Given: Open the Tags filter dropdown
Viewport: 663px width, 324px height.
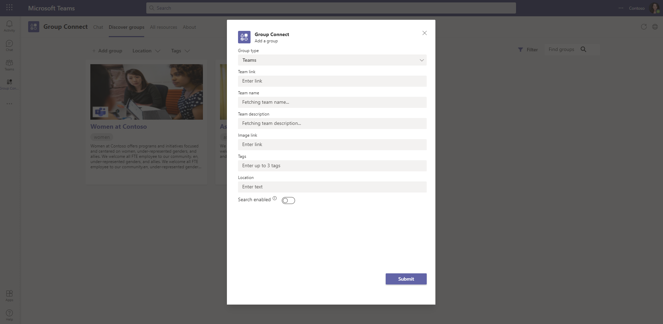Looking at the screenshot, I should (x=180, y=51).
